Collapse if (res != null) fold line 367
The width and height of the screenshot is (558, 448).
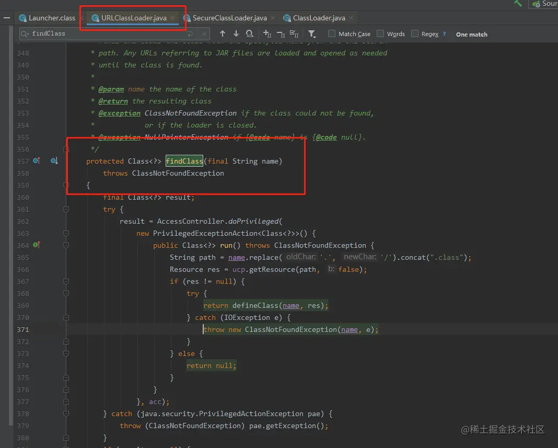click(x=66, y=281)
